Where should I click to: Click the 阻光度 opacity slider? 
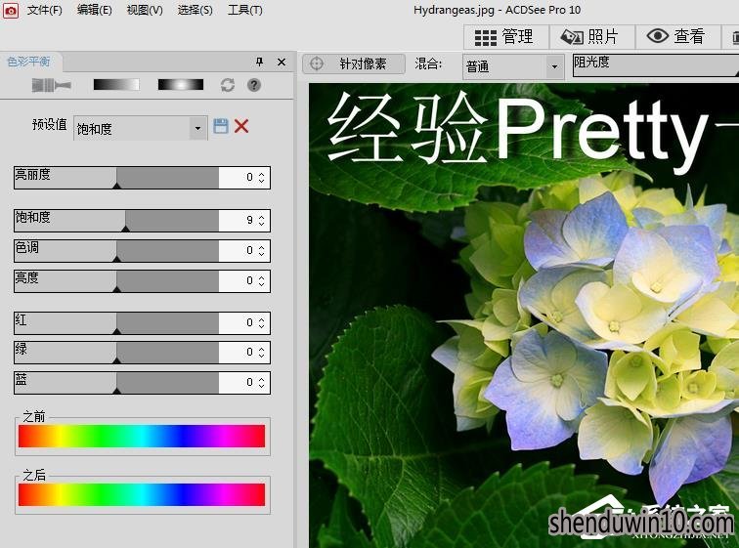pyautogui.click(x=656, y=65)
